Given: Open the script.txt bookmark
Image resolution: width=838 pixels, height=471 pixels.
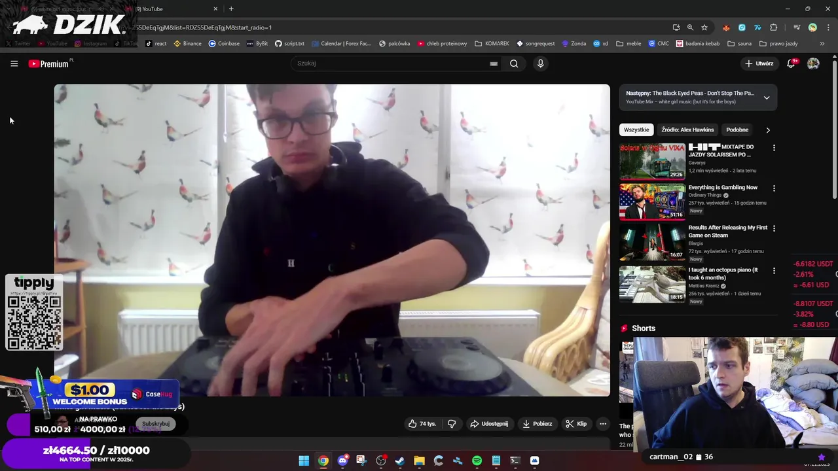Looking at the screenshot, I should coord(289,44).
